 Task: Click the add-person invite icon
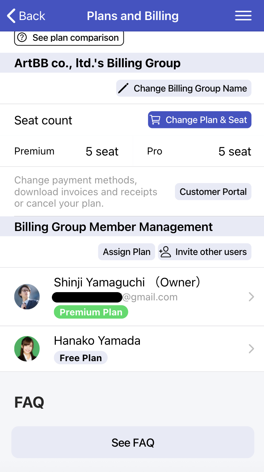165,252
